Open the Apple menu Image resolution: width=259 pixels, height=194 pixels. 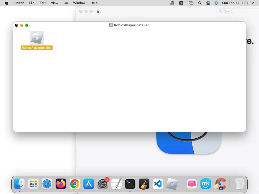[7, 3]
